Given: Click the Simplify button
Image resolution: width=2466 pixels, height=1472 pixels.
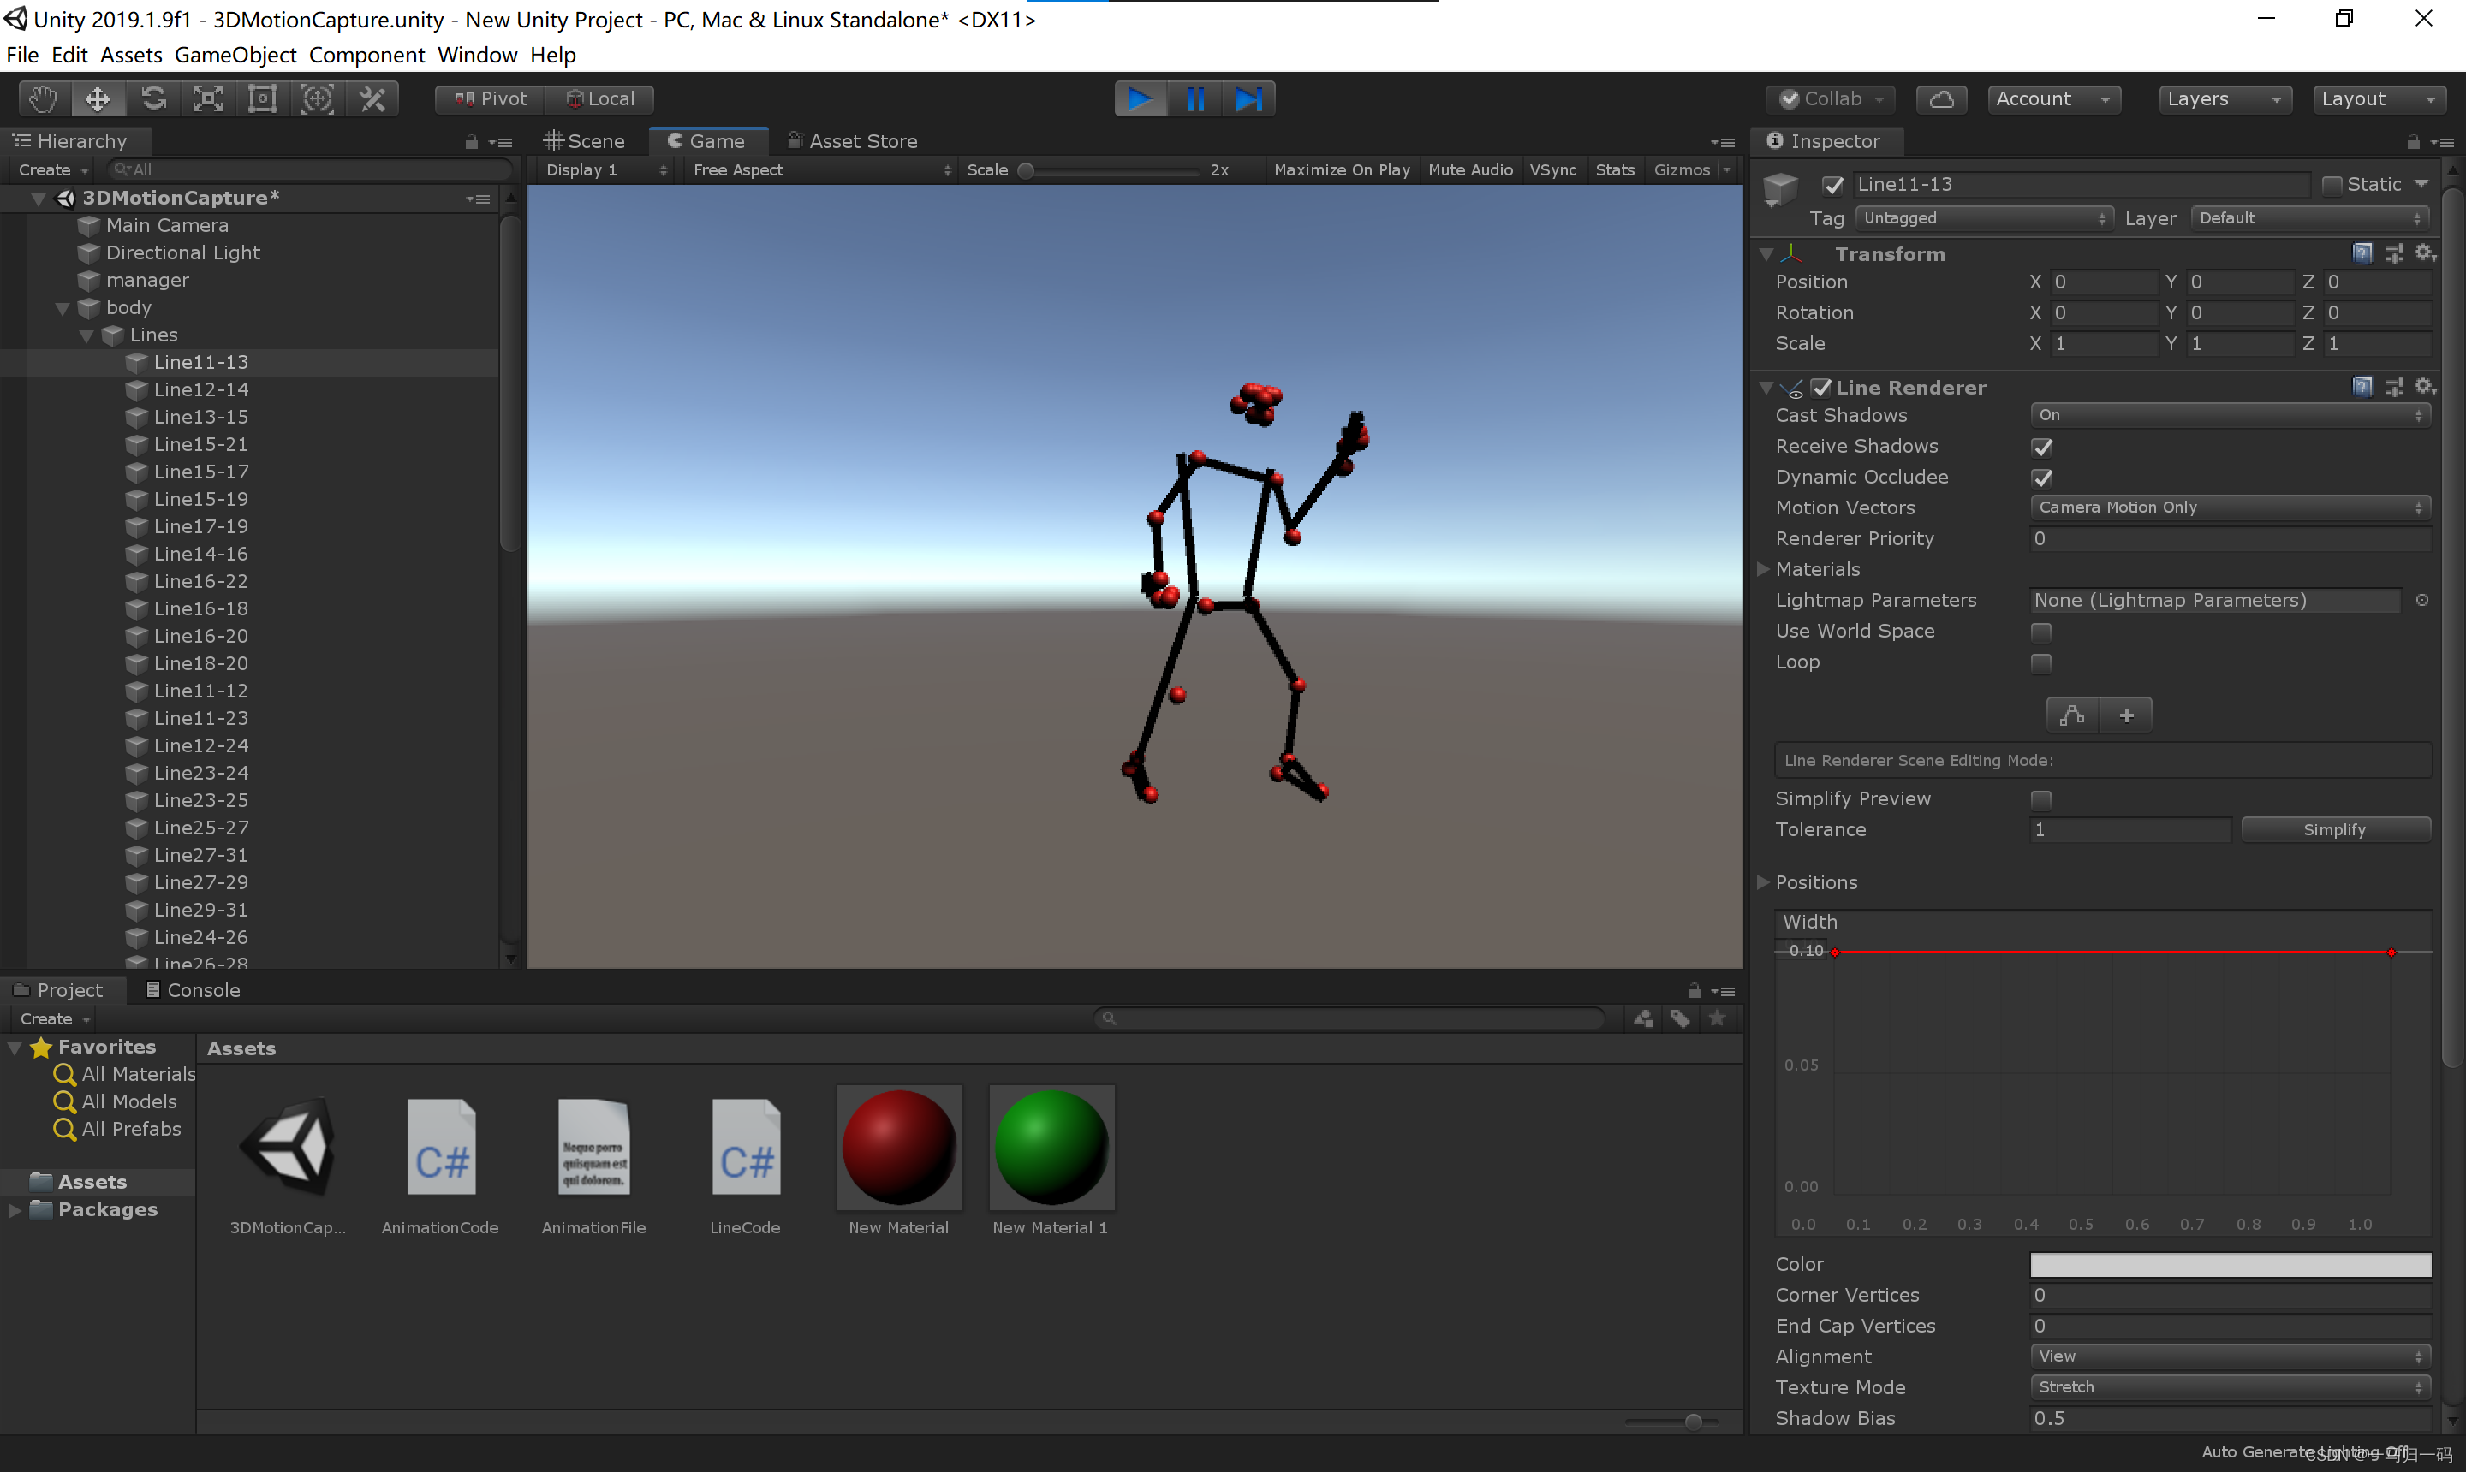Looking at the screenshot, I should coord(2334,829).
